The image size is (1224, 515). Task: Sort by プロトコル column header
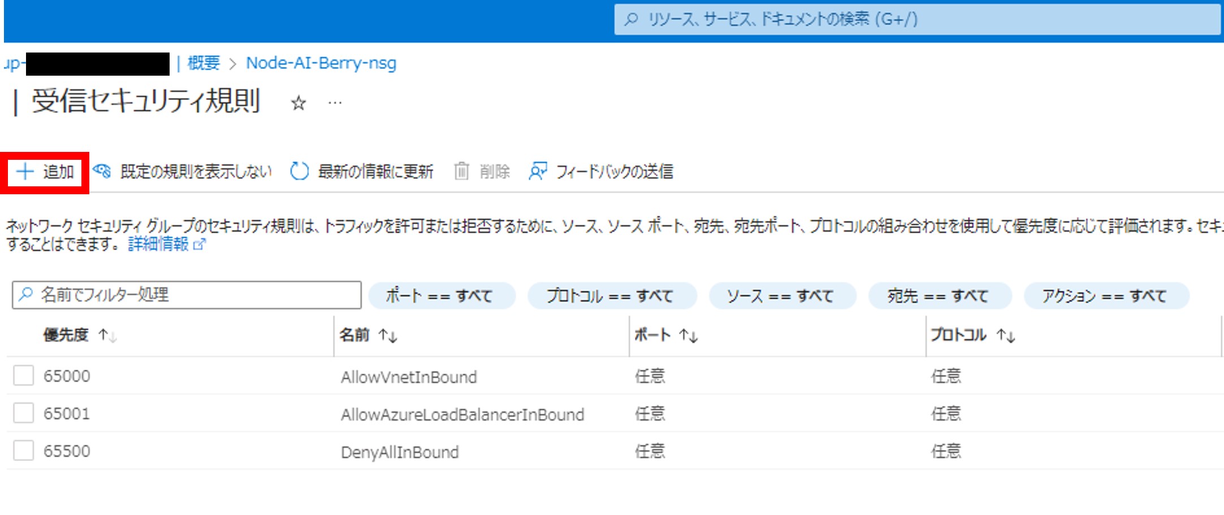(x=973, y=335)
